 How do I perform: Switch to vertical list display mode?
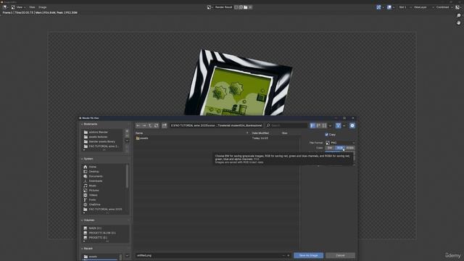312,125
